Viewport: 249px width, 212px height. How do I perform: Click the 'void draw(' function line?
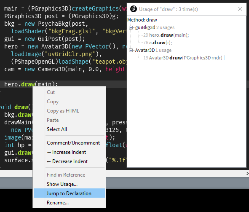[16, 107]
